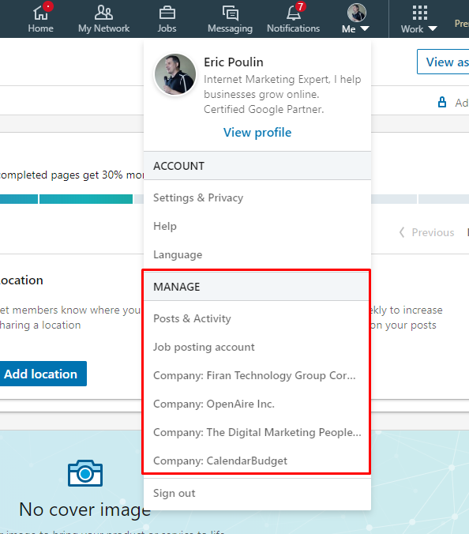Manage Company: The Digital Marketing People
The image size is (469, 534).
(x=257, y=432)
